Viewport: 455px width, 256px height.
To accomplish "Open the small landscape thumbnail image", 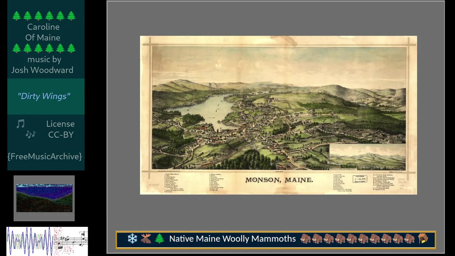I will 44,198.
